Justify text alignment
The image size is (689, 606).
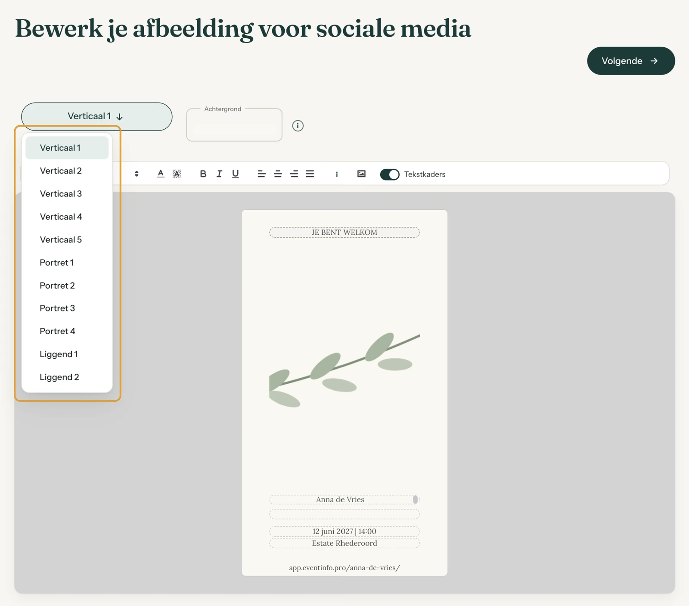pos(310,174)
